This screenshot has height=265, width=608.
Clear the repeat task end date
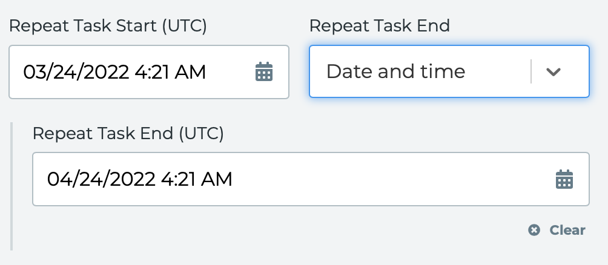point(557,230)
